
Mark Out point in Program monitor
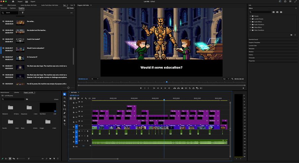click(x=149, y=88)
